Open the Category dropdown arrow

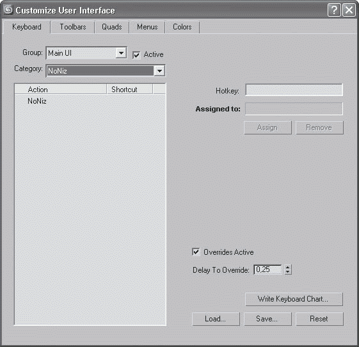tap(159, 71)
